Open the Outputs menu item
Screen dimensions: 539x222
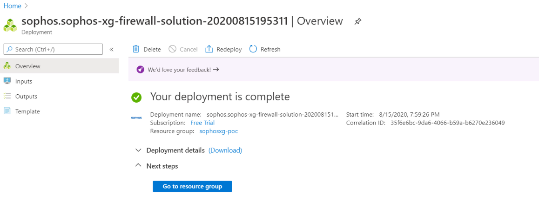pyautogui.click(x=26, y=96)
